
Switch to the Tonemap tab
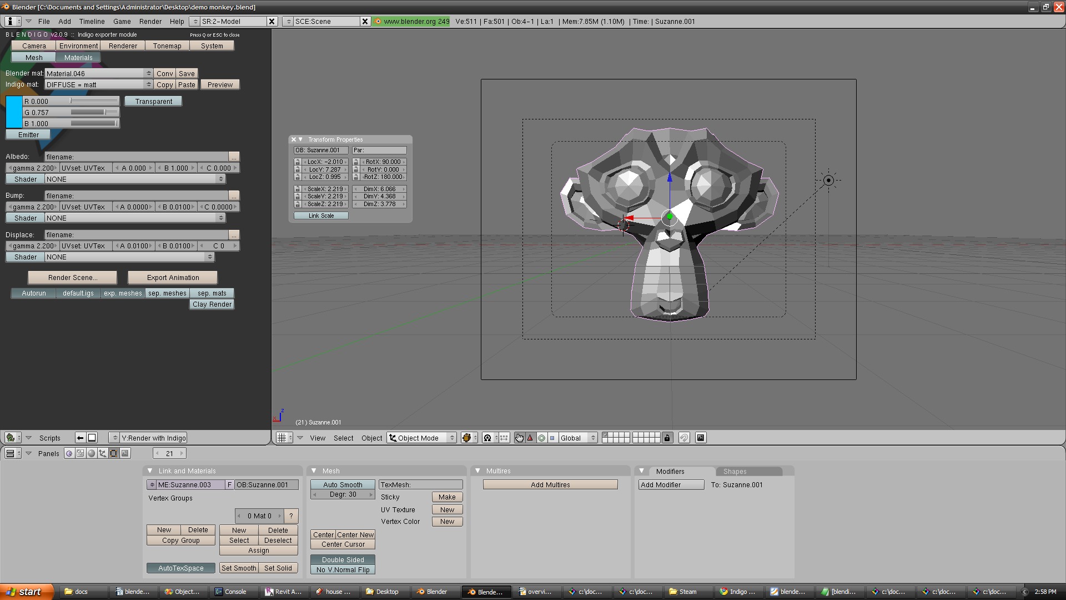(167, 46)
